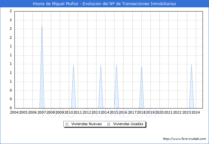Click the Viviendas Nuevas legend swatch
209x144 pixels.
(x=67, y=124)
